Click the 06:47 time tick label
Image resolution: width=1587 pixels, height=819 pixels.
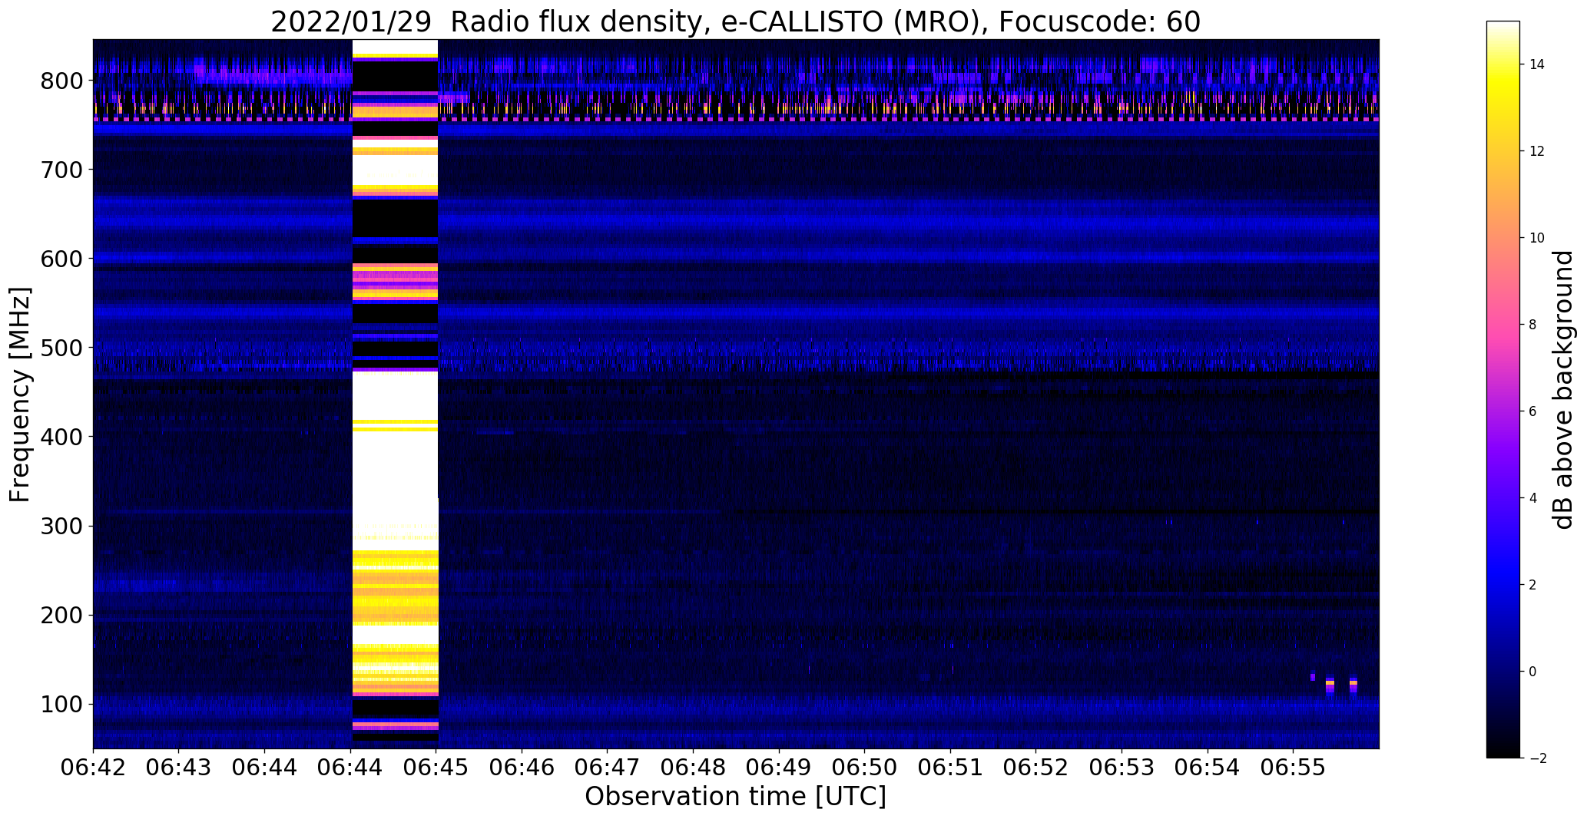pos(608,769)
